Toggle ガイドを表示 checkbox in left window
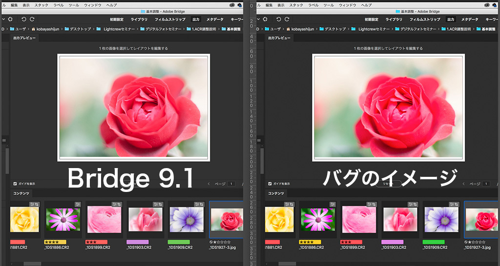500x266 pixels. point(15,184)
